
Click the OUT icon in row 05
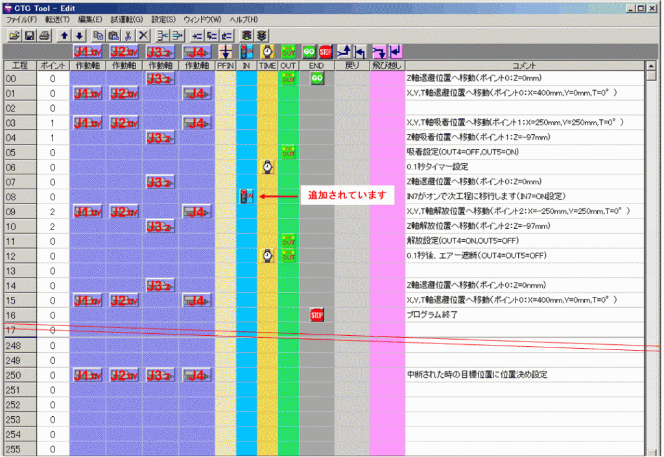(289, 152)
